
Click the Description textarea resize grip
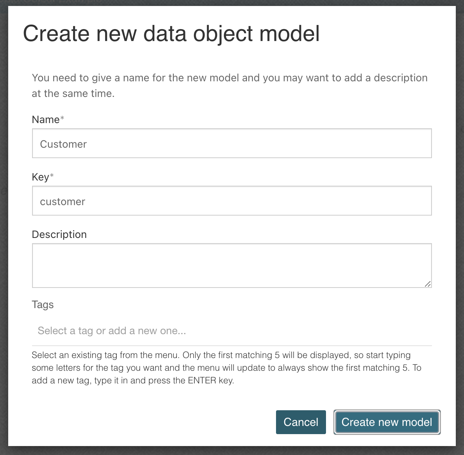coord(428,284)
